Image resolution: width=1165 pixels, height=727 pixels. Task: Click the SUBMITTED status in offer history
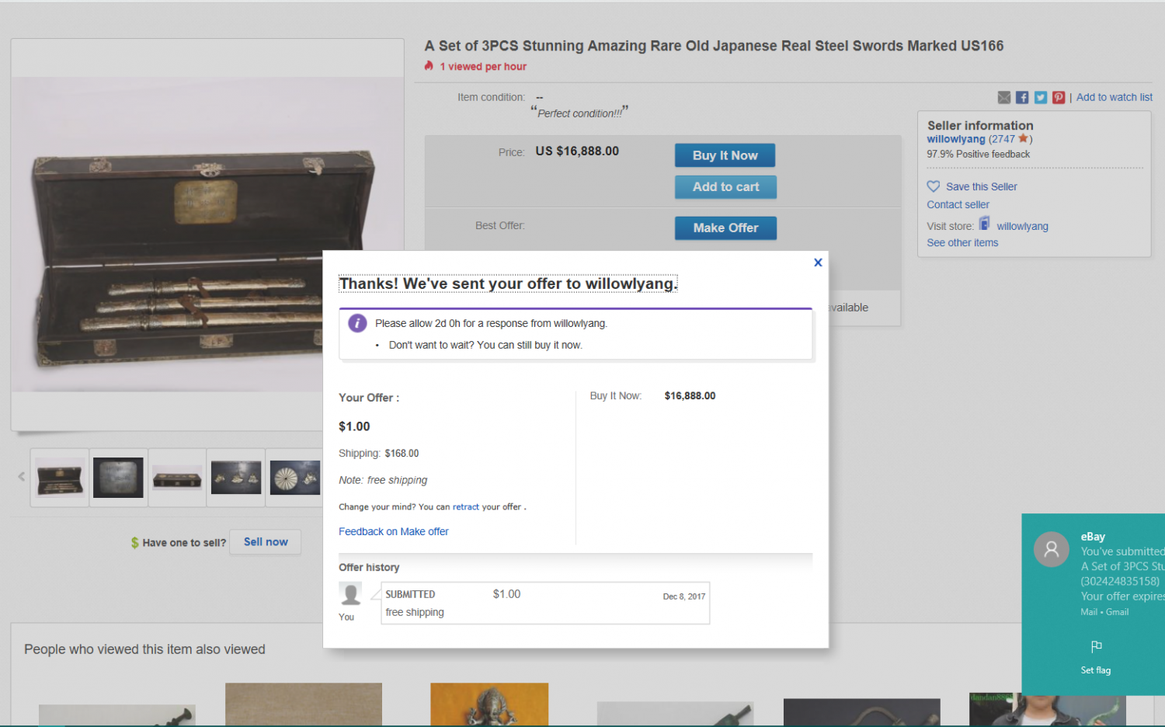click(x=410, y=594)
